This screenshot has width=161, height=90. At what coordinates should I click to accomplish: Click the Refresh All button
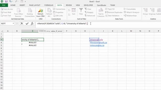[x=49, y=12]
